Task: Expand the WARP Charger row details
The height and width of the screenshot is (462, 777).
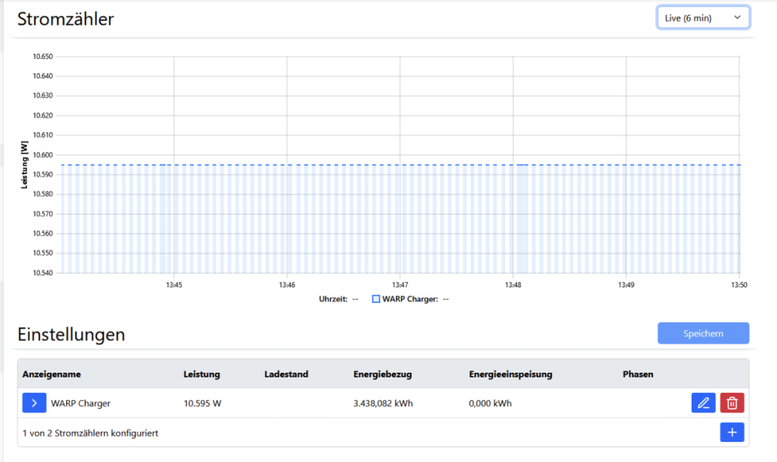Action: click(34, 403)
